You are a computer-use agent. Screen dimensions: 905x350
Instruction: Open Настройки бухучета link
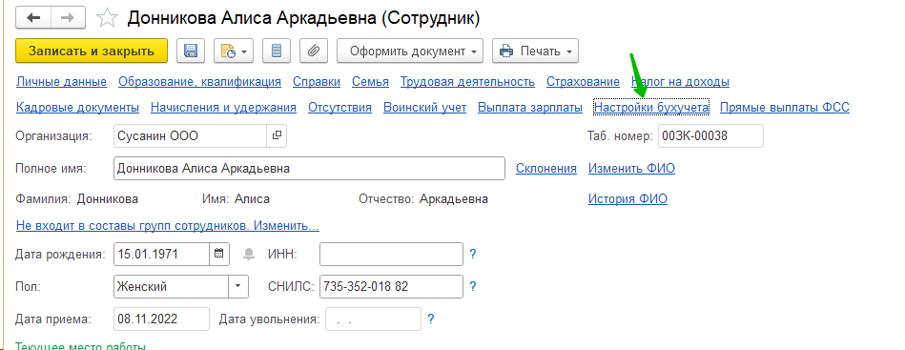pyautogui.click(x=651, y=107)
